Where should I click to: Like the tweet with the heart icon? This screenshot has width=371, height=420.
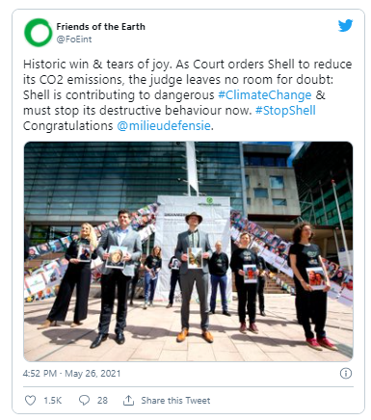(30, 400)
